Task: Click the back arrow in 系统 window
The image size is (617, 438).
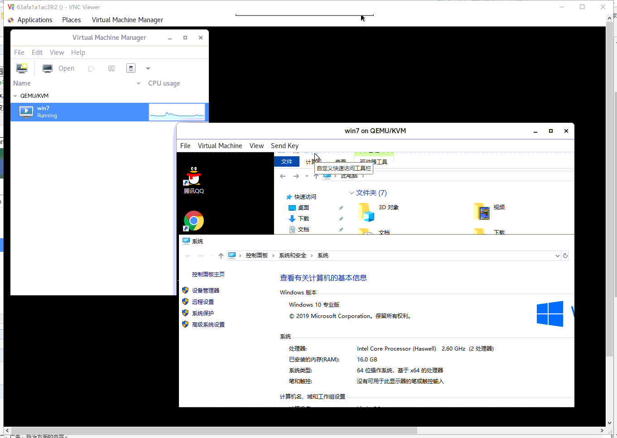Action: [x=188, y=256]
